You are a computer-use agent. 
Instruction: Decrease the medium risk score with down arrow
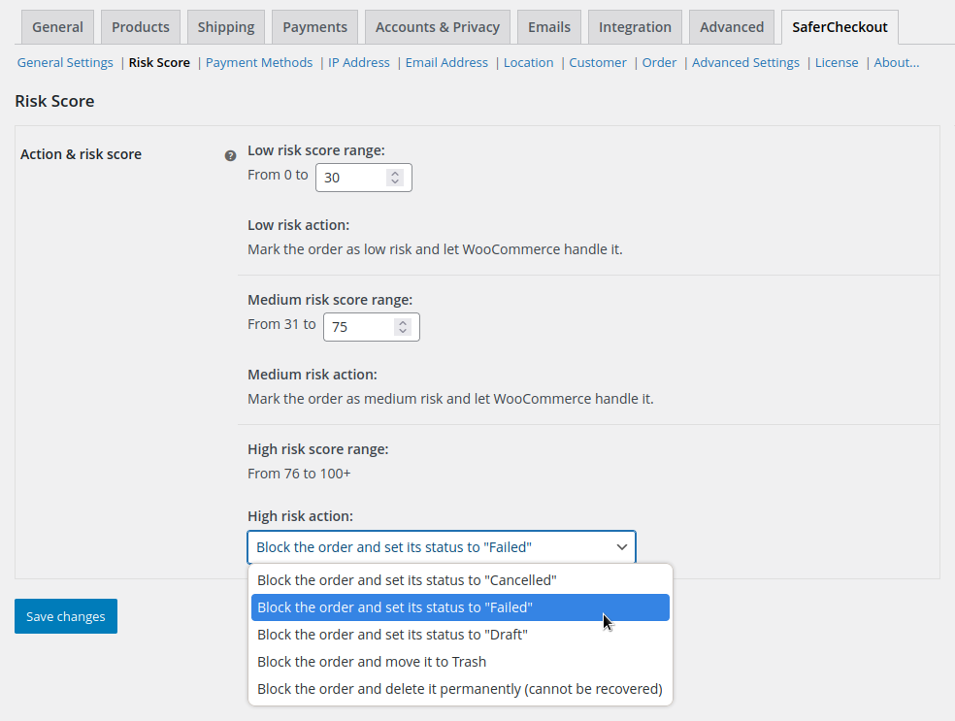click(403, 331)
